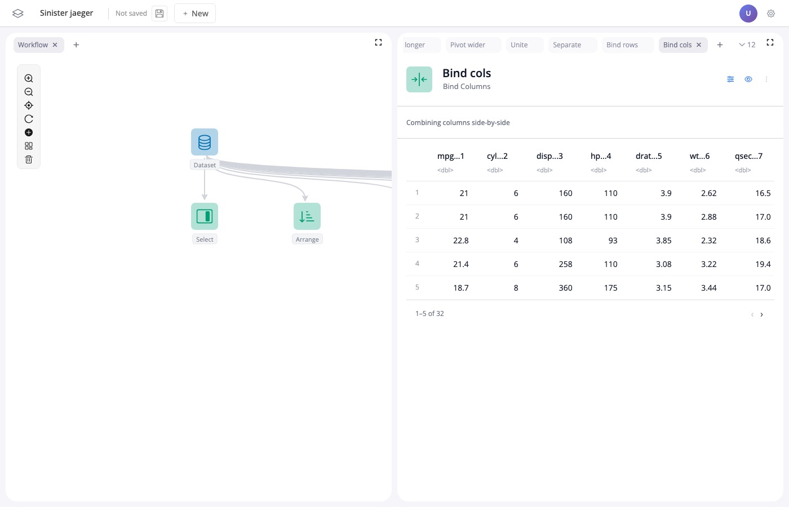This screenshot has width=789, height=507.
Task: Select the zoom out tool on workflow toolbar
Action: point(28,91)
